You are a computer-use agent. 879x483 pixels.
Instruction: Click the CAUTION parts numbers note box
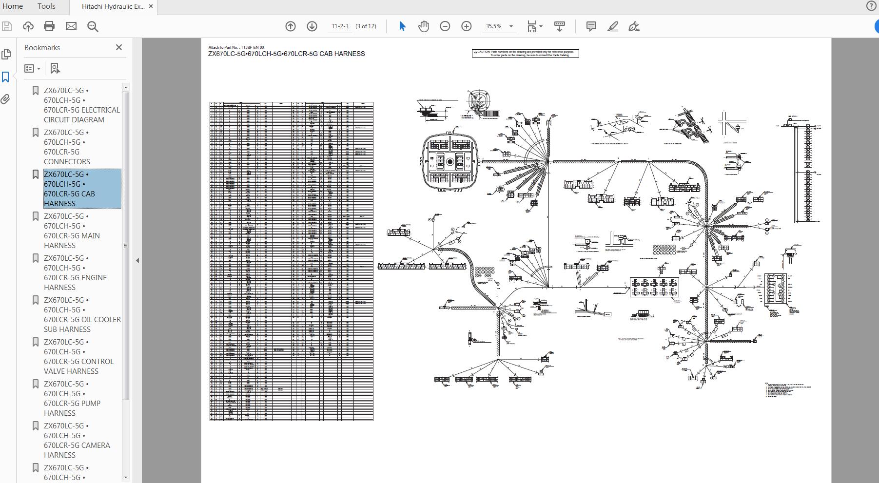point(525,53)
